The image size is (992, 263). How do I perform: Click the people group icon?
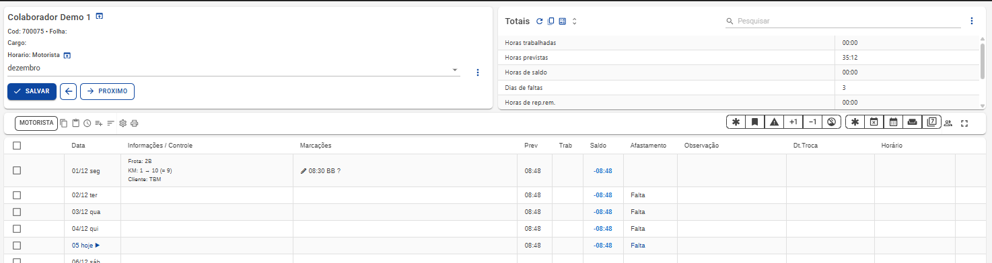coord(948,123)
